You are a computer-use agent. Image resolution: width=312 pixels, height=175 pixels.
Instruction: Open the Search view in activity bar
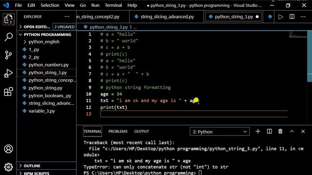coord(8,37)
